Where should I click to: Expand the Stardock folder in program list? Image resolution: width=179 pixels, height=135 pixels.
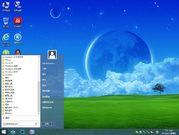click(9, 63)
